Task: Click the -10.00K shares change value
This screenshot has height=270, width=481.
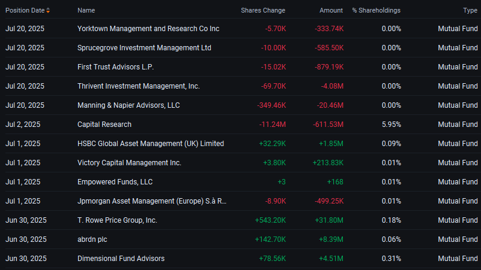Action: (273, 48)
